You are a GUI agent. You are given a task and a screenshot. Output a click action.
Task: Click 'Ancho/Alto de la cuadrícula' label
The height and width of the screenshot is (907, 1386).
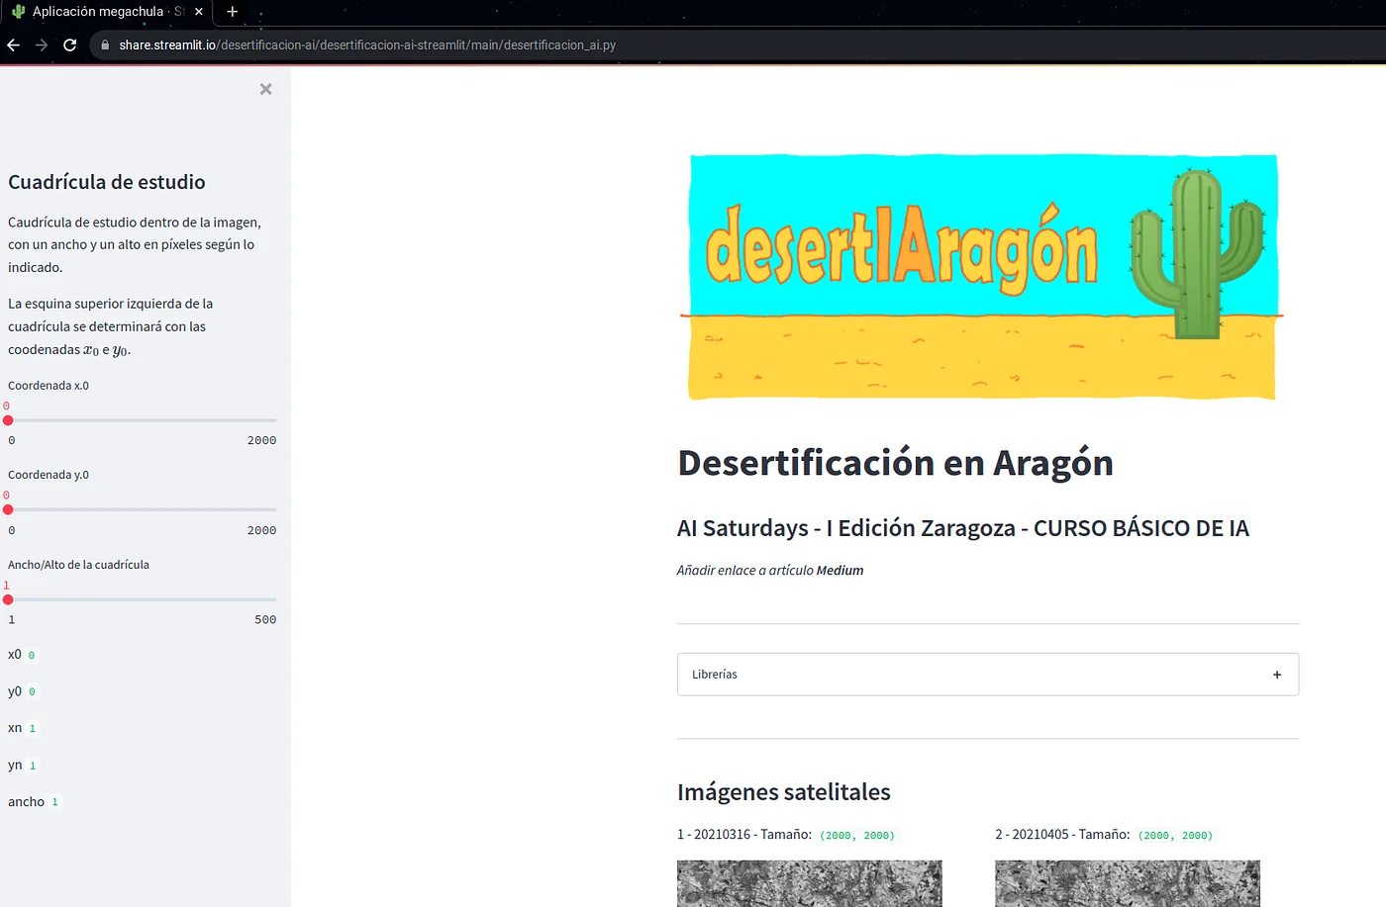78,565
